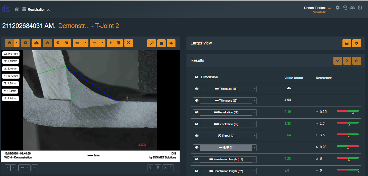Click the trash delete icon
This screenshot has height=176, width=368.
click(x=119, y=43)
